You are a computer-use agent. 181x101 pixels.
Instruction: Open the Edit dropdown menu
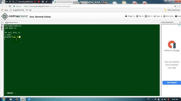point(148,16)
